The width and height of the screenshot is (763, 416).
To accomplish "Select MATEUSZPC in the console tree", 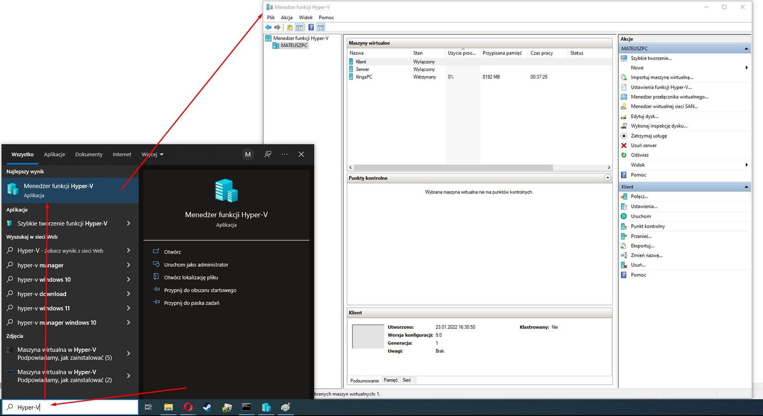I will pos(294,46).
